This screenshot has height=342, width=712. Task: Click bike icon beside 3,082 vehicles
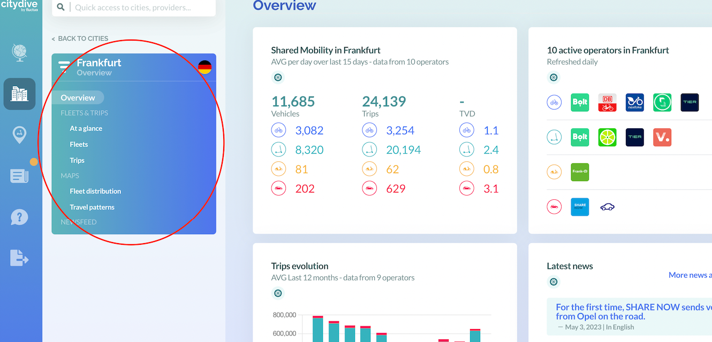point(278,130)
